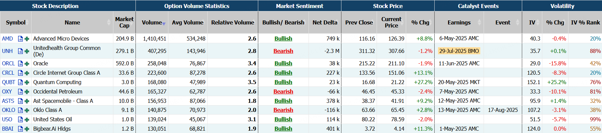Open the document icon next to AMD
The width and height of the screenshot is (602, 133).
click(x=20, y=39)
